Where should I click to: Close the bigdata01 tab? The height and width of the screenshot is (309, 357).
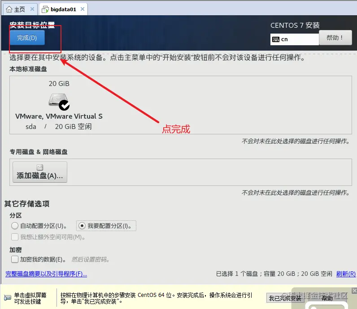83,9
